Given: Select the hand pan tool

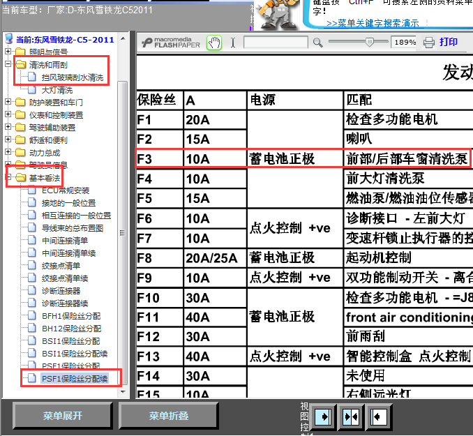Looking at the screenshot, I should pyautogui.click(x=214, y=43).
